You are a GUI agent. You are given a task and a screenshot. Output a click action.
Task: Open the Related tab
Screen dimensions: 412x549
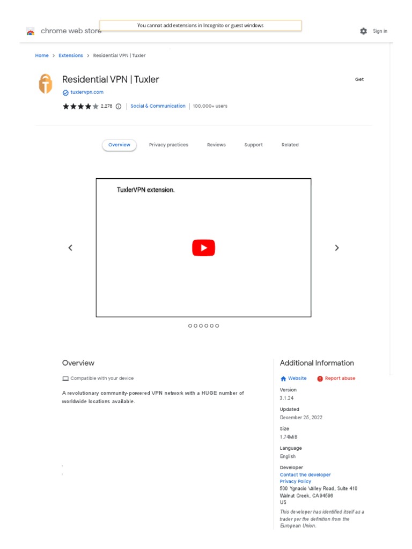click(290, 145)
